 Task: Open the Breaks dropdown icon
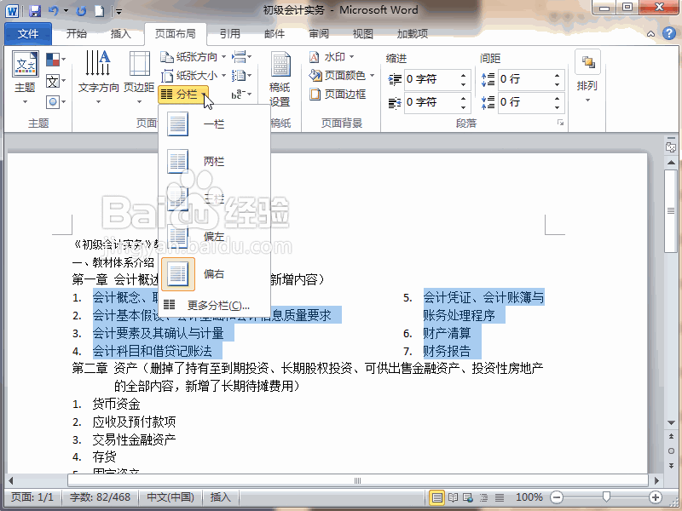click(x=241, y=57)
